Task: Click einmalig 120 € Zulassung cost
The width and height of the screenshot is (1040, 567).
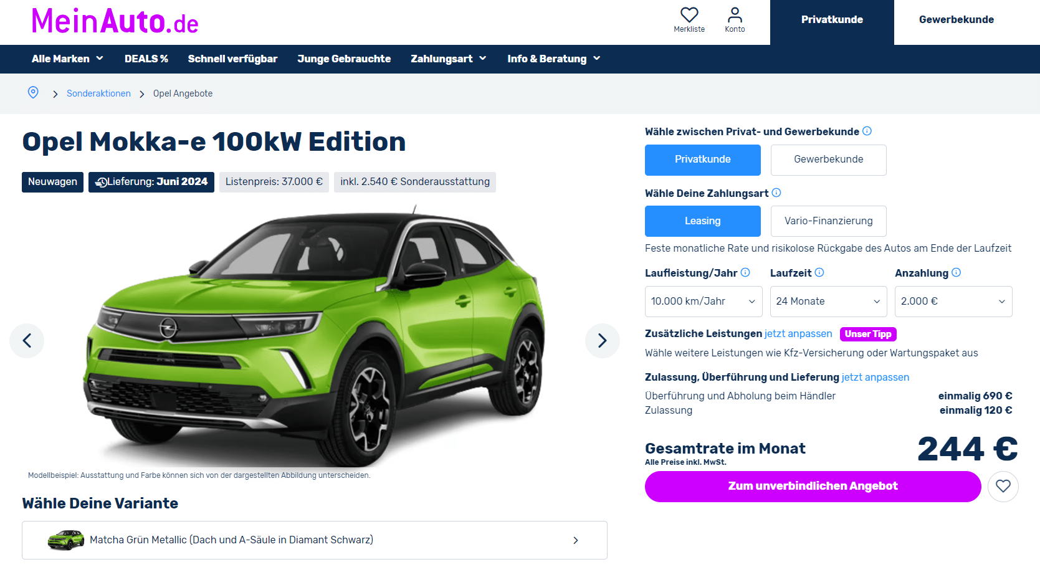Action: [976, 411]
